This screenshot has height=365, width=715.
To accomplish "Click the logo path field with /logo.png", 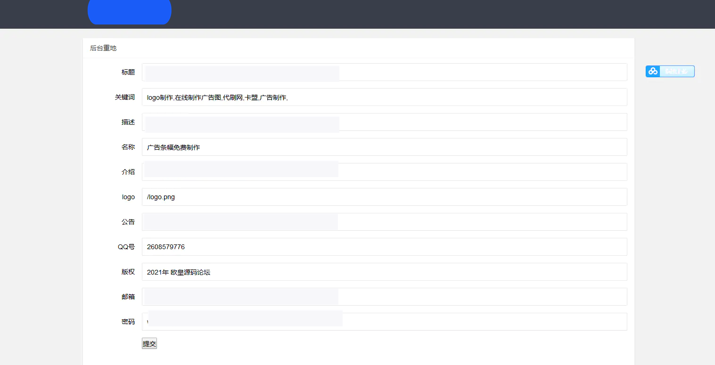I will coord(384,197).
